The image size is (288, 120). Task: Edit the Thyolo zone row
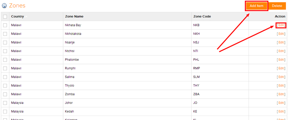pos(281,85)
